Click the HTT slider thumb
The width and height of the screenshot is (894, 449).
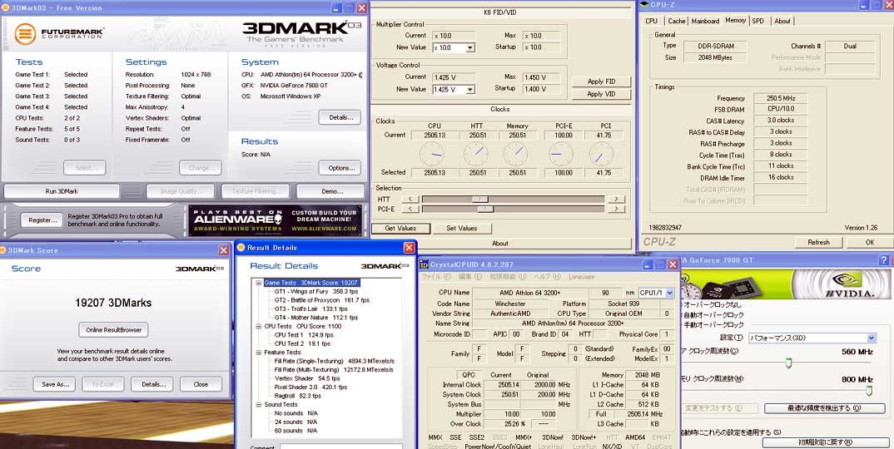[480, 199]
